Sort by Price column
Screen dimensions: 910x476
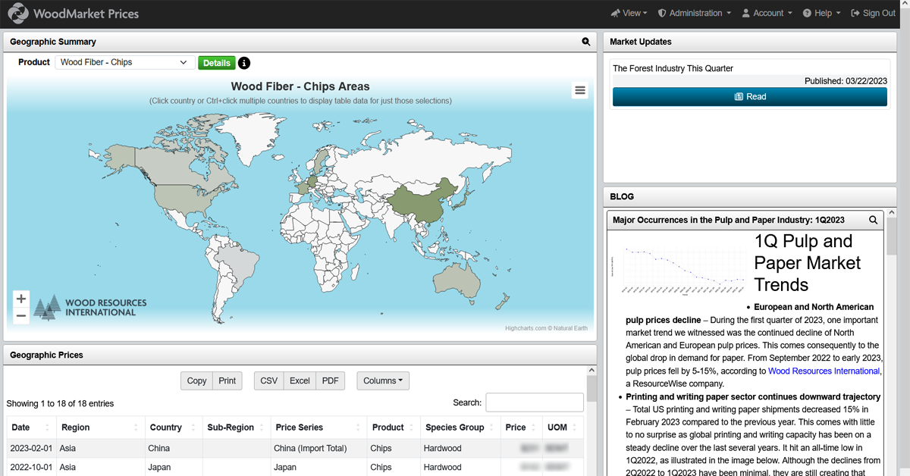pyautogui.click(x=520, y=427)
